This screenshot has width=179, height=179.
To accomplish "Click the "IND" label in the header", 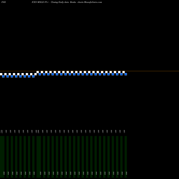I will (x=4, y=2).
